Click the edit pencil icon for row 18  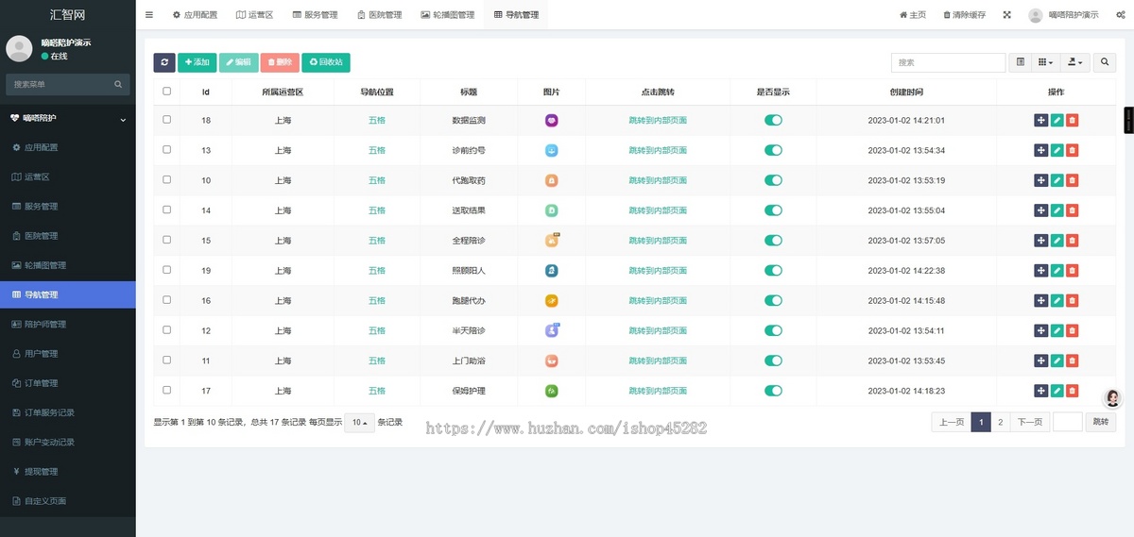[1057, 121]
